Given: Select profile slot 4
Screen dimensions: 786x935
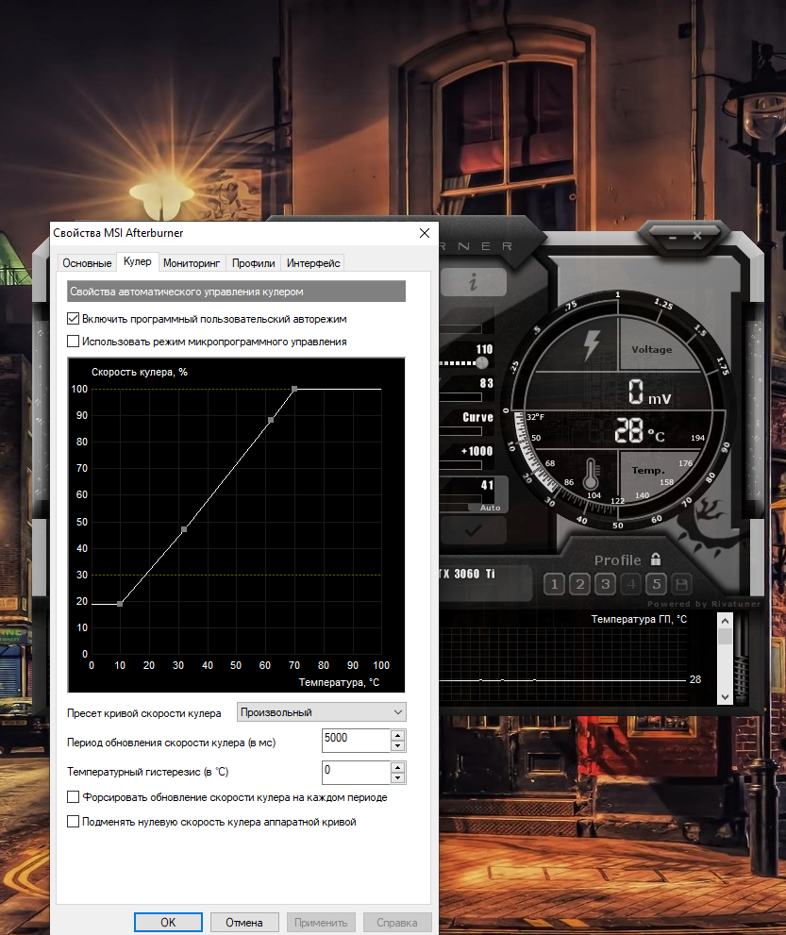Looking at the screenshot, I should pos(631,584).
